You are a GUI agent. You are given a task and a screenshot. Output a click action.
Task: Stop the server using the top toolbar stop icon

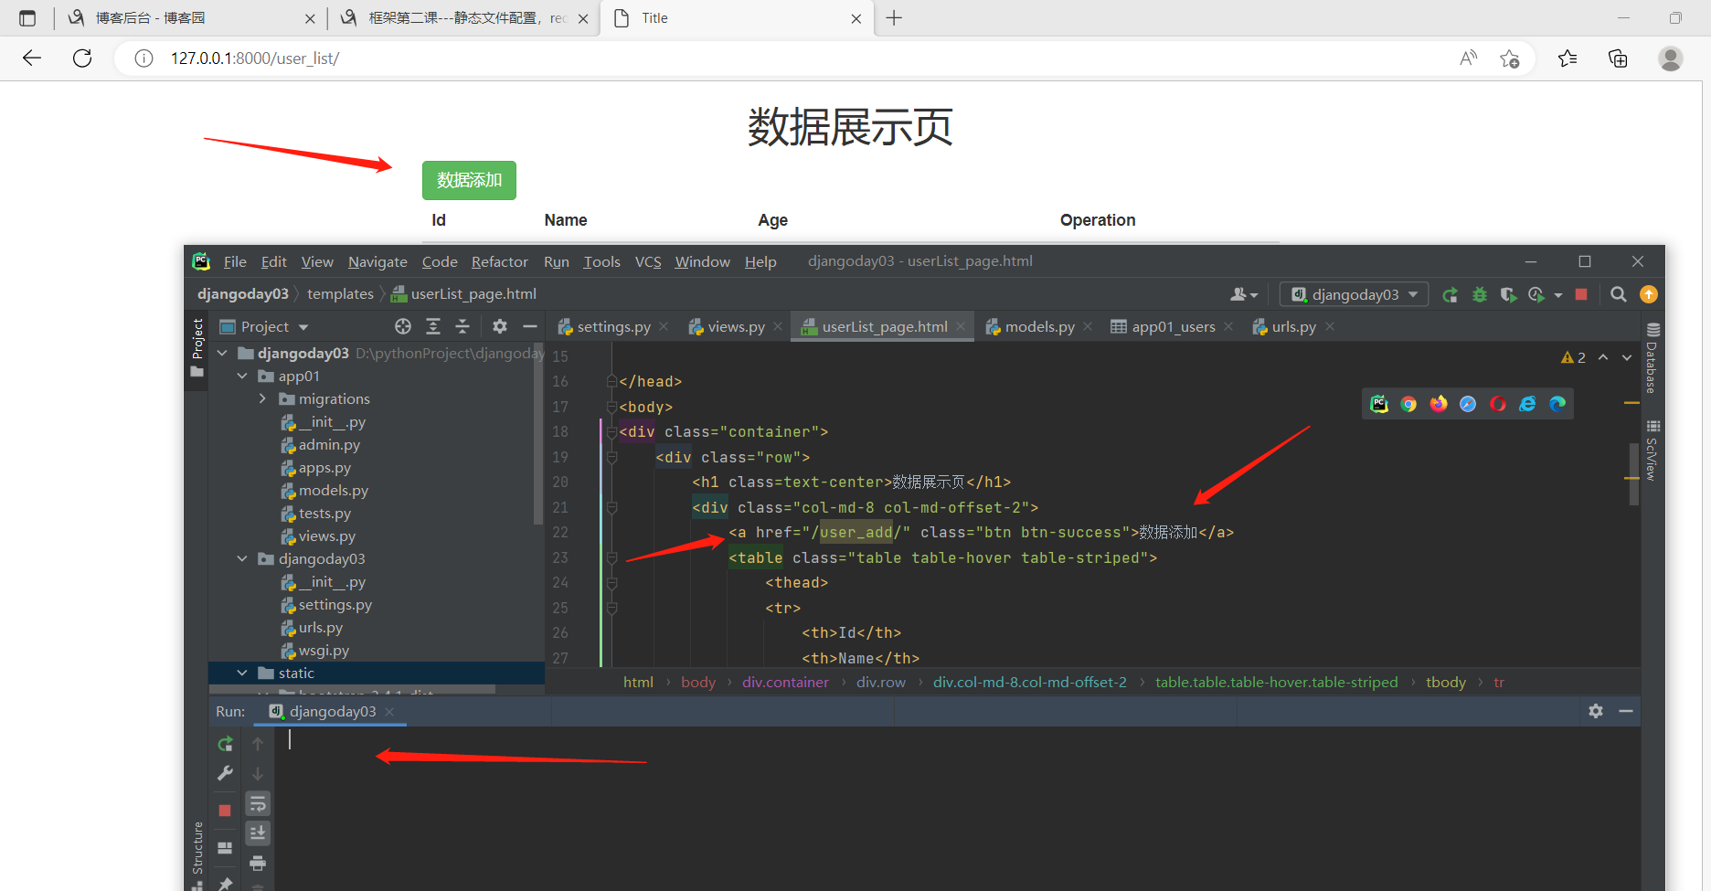click(1581, 294)
